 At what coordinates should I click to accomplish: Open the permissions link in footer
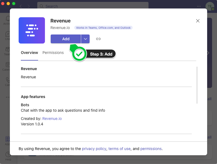[151, 149]
